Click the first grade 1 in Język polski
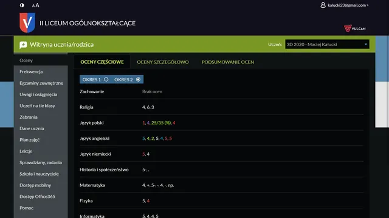 click(x=143, y=123)
